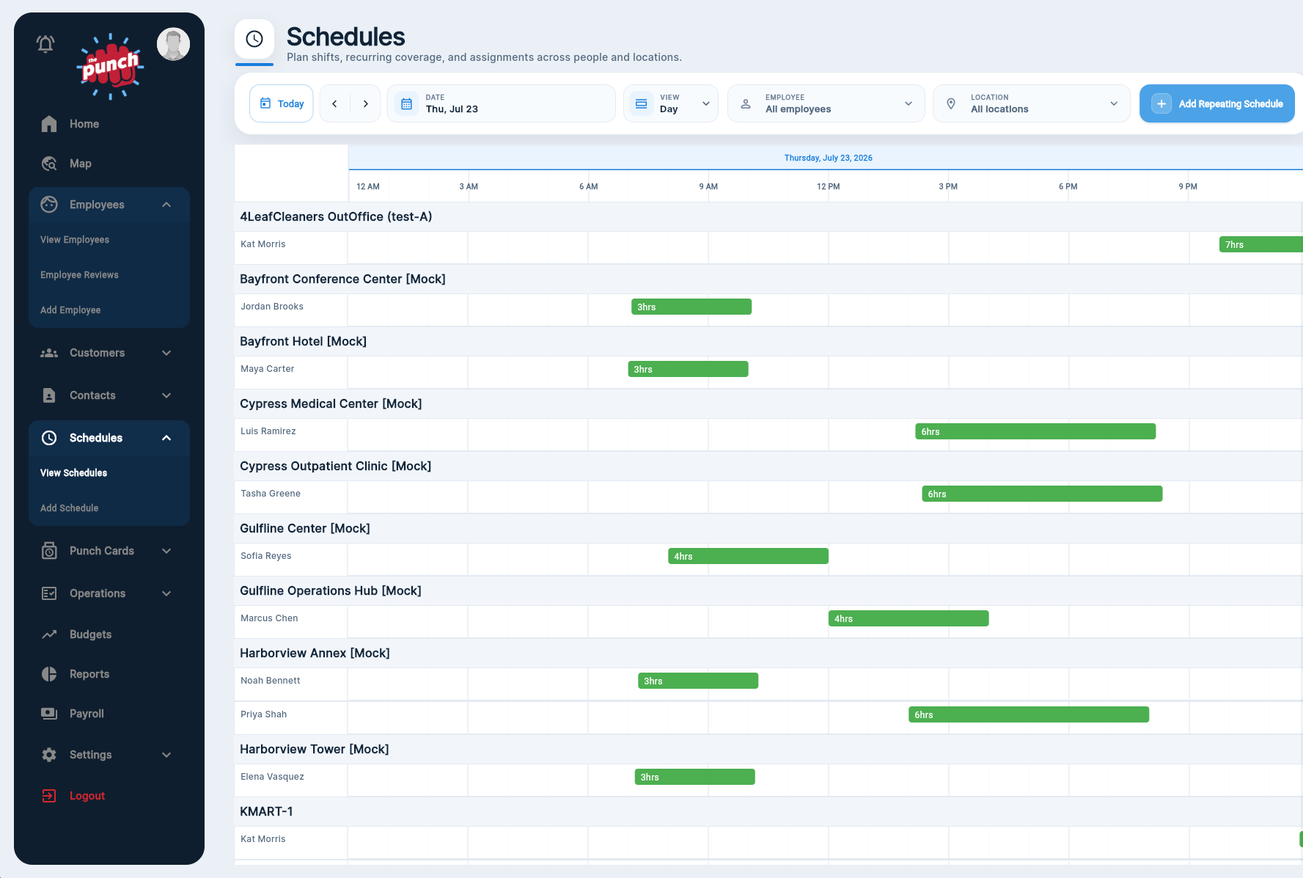Open the Budgets page link
Screen dimensions: 1303x878
(x=91, y=634)
